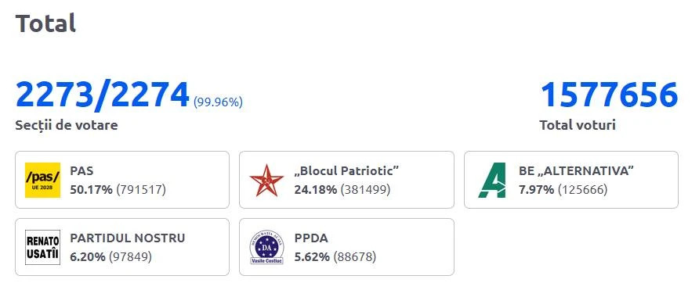Click the Renato Usatîi party logo
Viewport: 699px width, 297px height.
pos(42,247)
